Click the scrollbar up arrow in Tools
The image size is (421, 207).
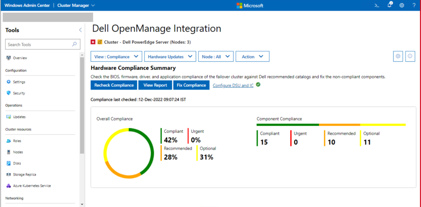[82, 54]
